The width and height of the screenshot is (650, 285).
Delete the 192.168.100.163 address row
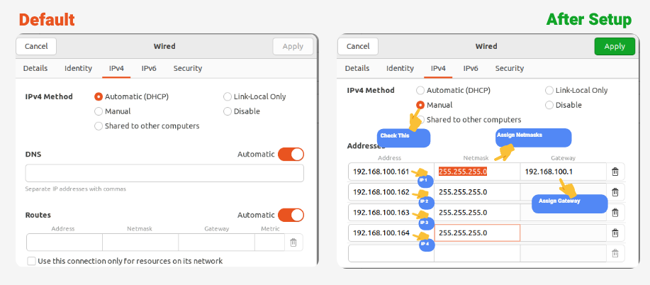tap(615, 213)
